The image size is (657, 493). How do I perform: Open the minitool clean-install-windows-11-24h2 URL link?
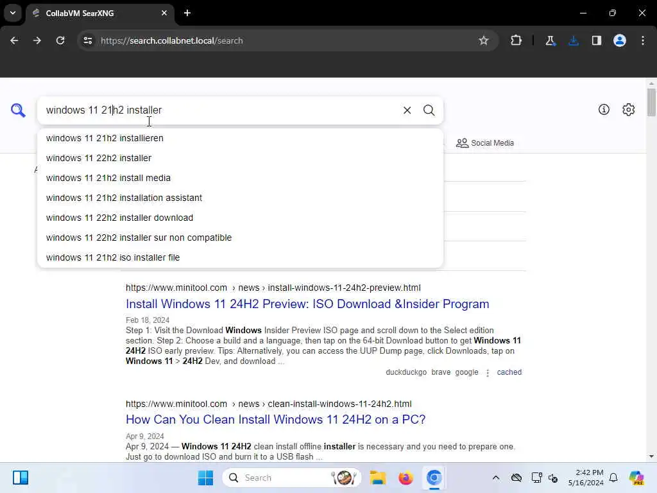[x=269, y=404]
